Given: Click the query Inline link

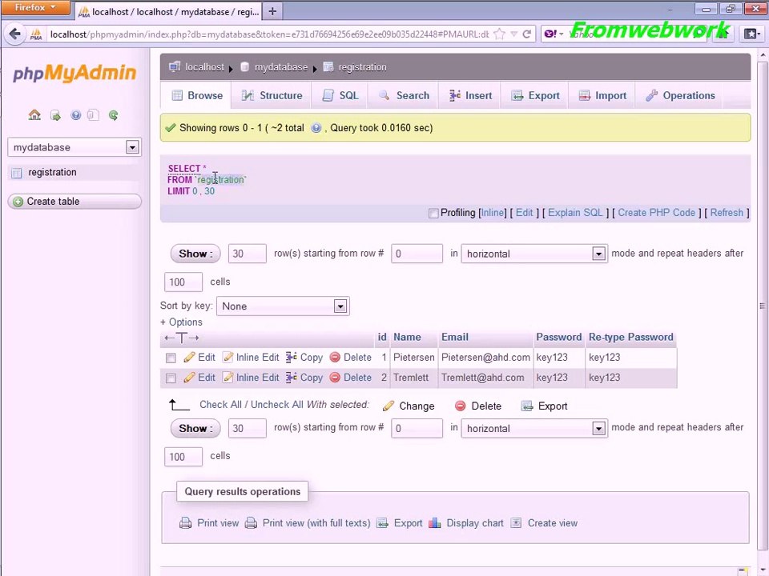Looking at the screenshot, I should (x=493, y=213).
